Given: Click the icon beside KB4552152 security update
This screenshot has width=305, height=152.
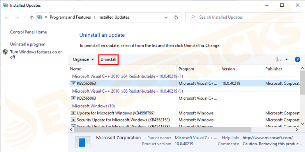Looking at the screenshot, I should (73, 120).
